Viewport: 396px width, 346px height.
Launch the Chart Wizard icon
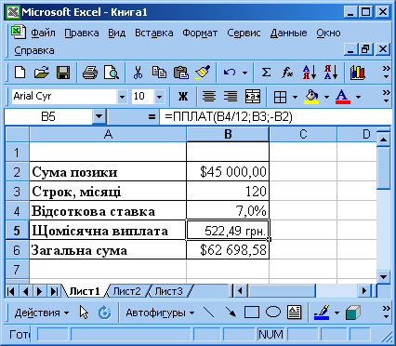[357, 73]
